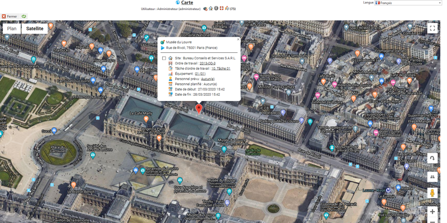Click the Personnel prévu Aucun(e) link

(208, 79)
